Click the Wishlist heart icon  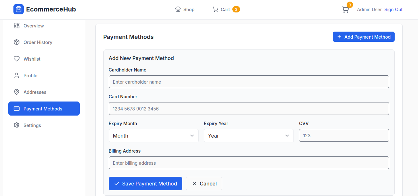(x=17, y=59)
